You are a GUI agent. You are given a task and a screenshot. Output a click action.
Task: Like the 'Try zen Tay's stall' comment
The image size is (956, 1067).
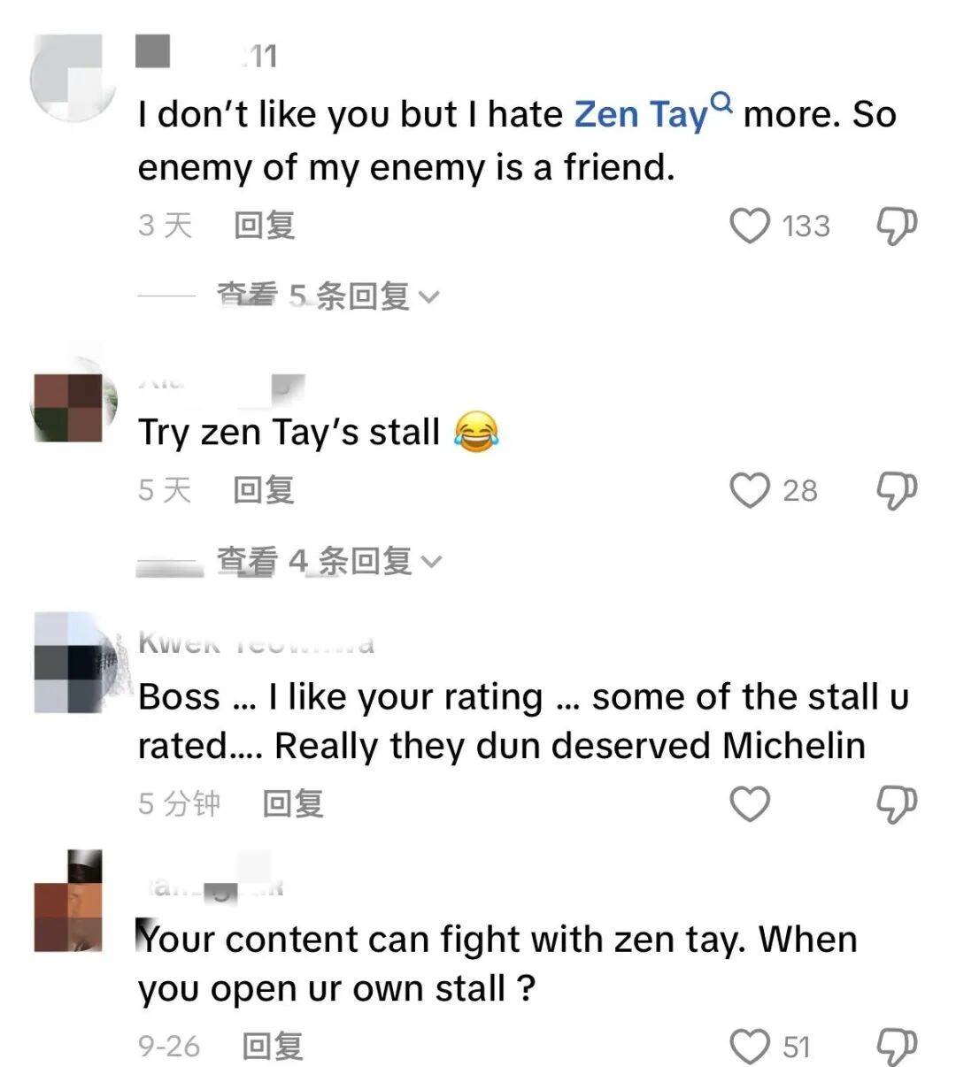750,490
